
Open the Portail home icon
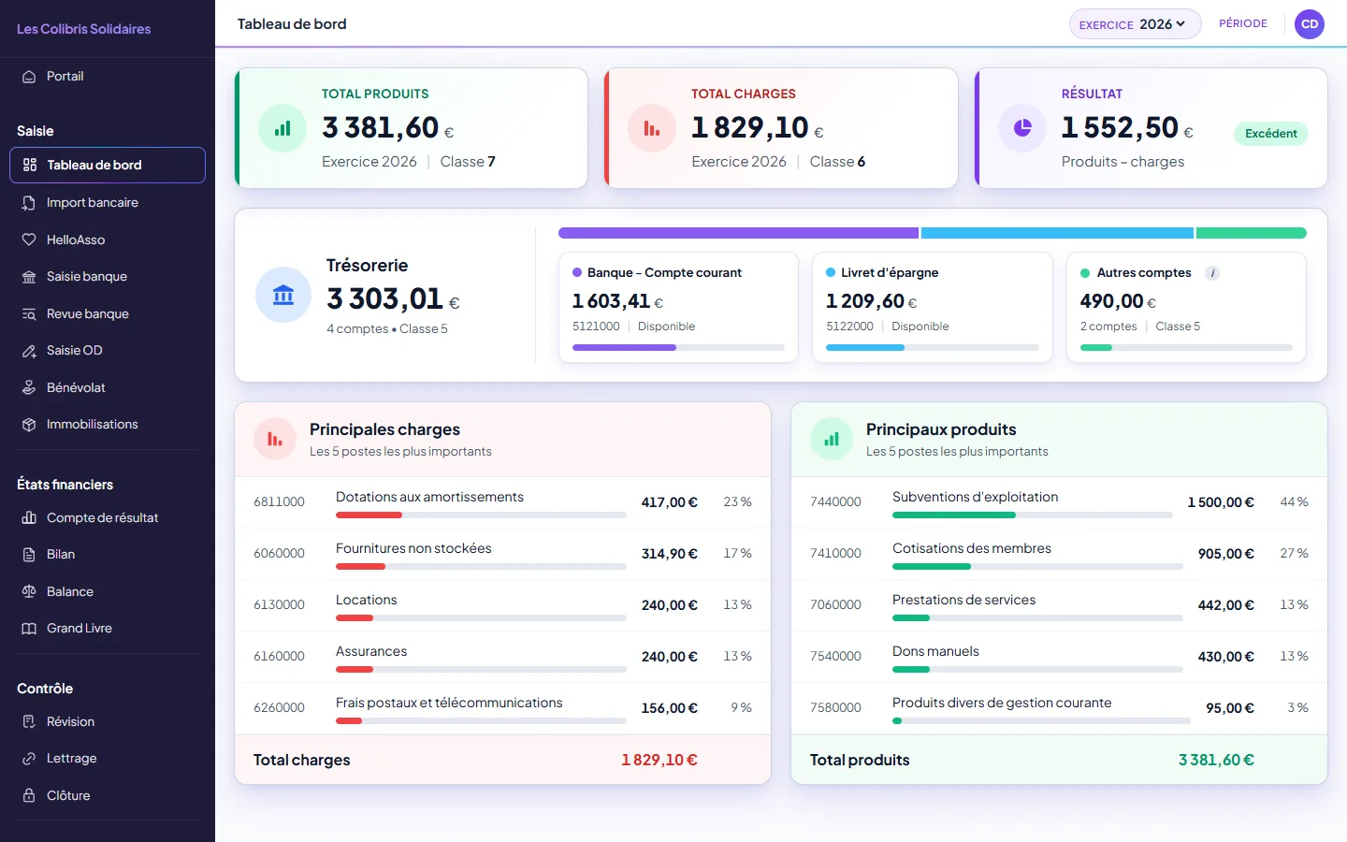point(29,77)
